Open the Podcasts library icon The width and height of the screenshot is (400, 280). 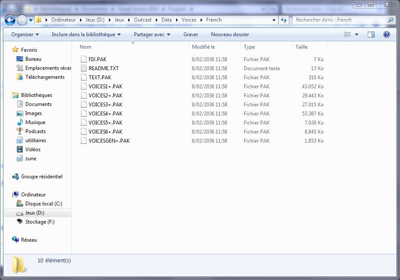point(20,131)
